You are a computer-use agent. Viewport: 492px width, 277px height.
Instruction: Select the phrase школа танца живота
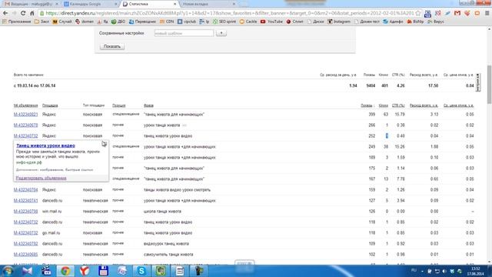(162, 212)
